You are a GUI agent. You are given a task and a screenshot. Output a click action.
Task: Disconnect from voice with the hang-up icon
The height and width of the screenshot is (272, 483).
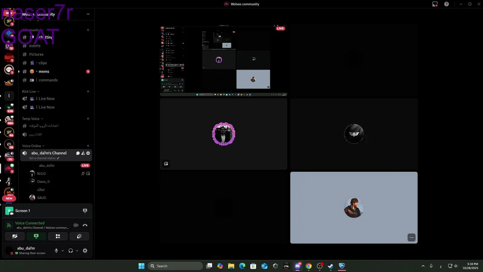click(x=85, y=225)
